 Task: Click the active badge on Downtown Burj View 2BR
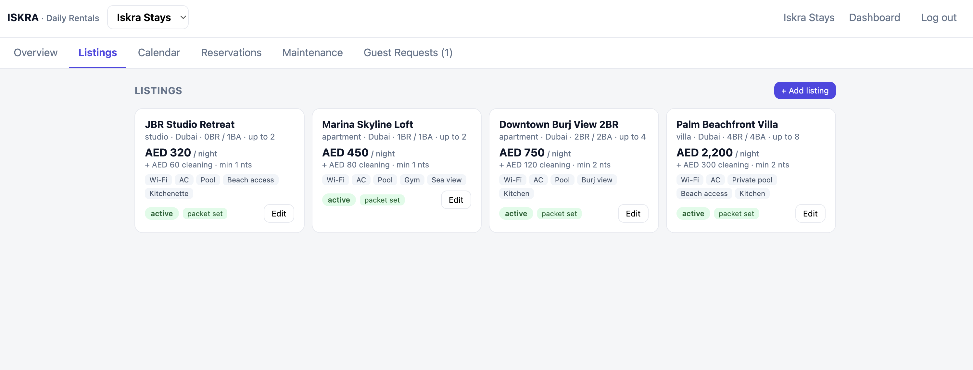click(516, 213)
